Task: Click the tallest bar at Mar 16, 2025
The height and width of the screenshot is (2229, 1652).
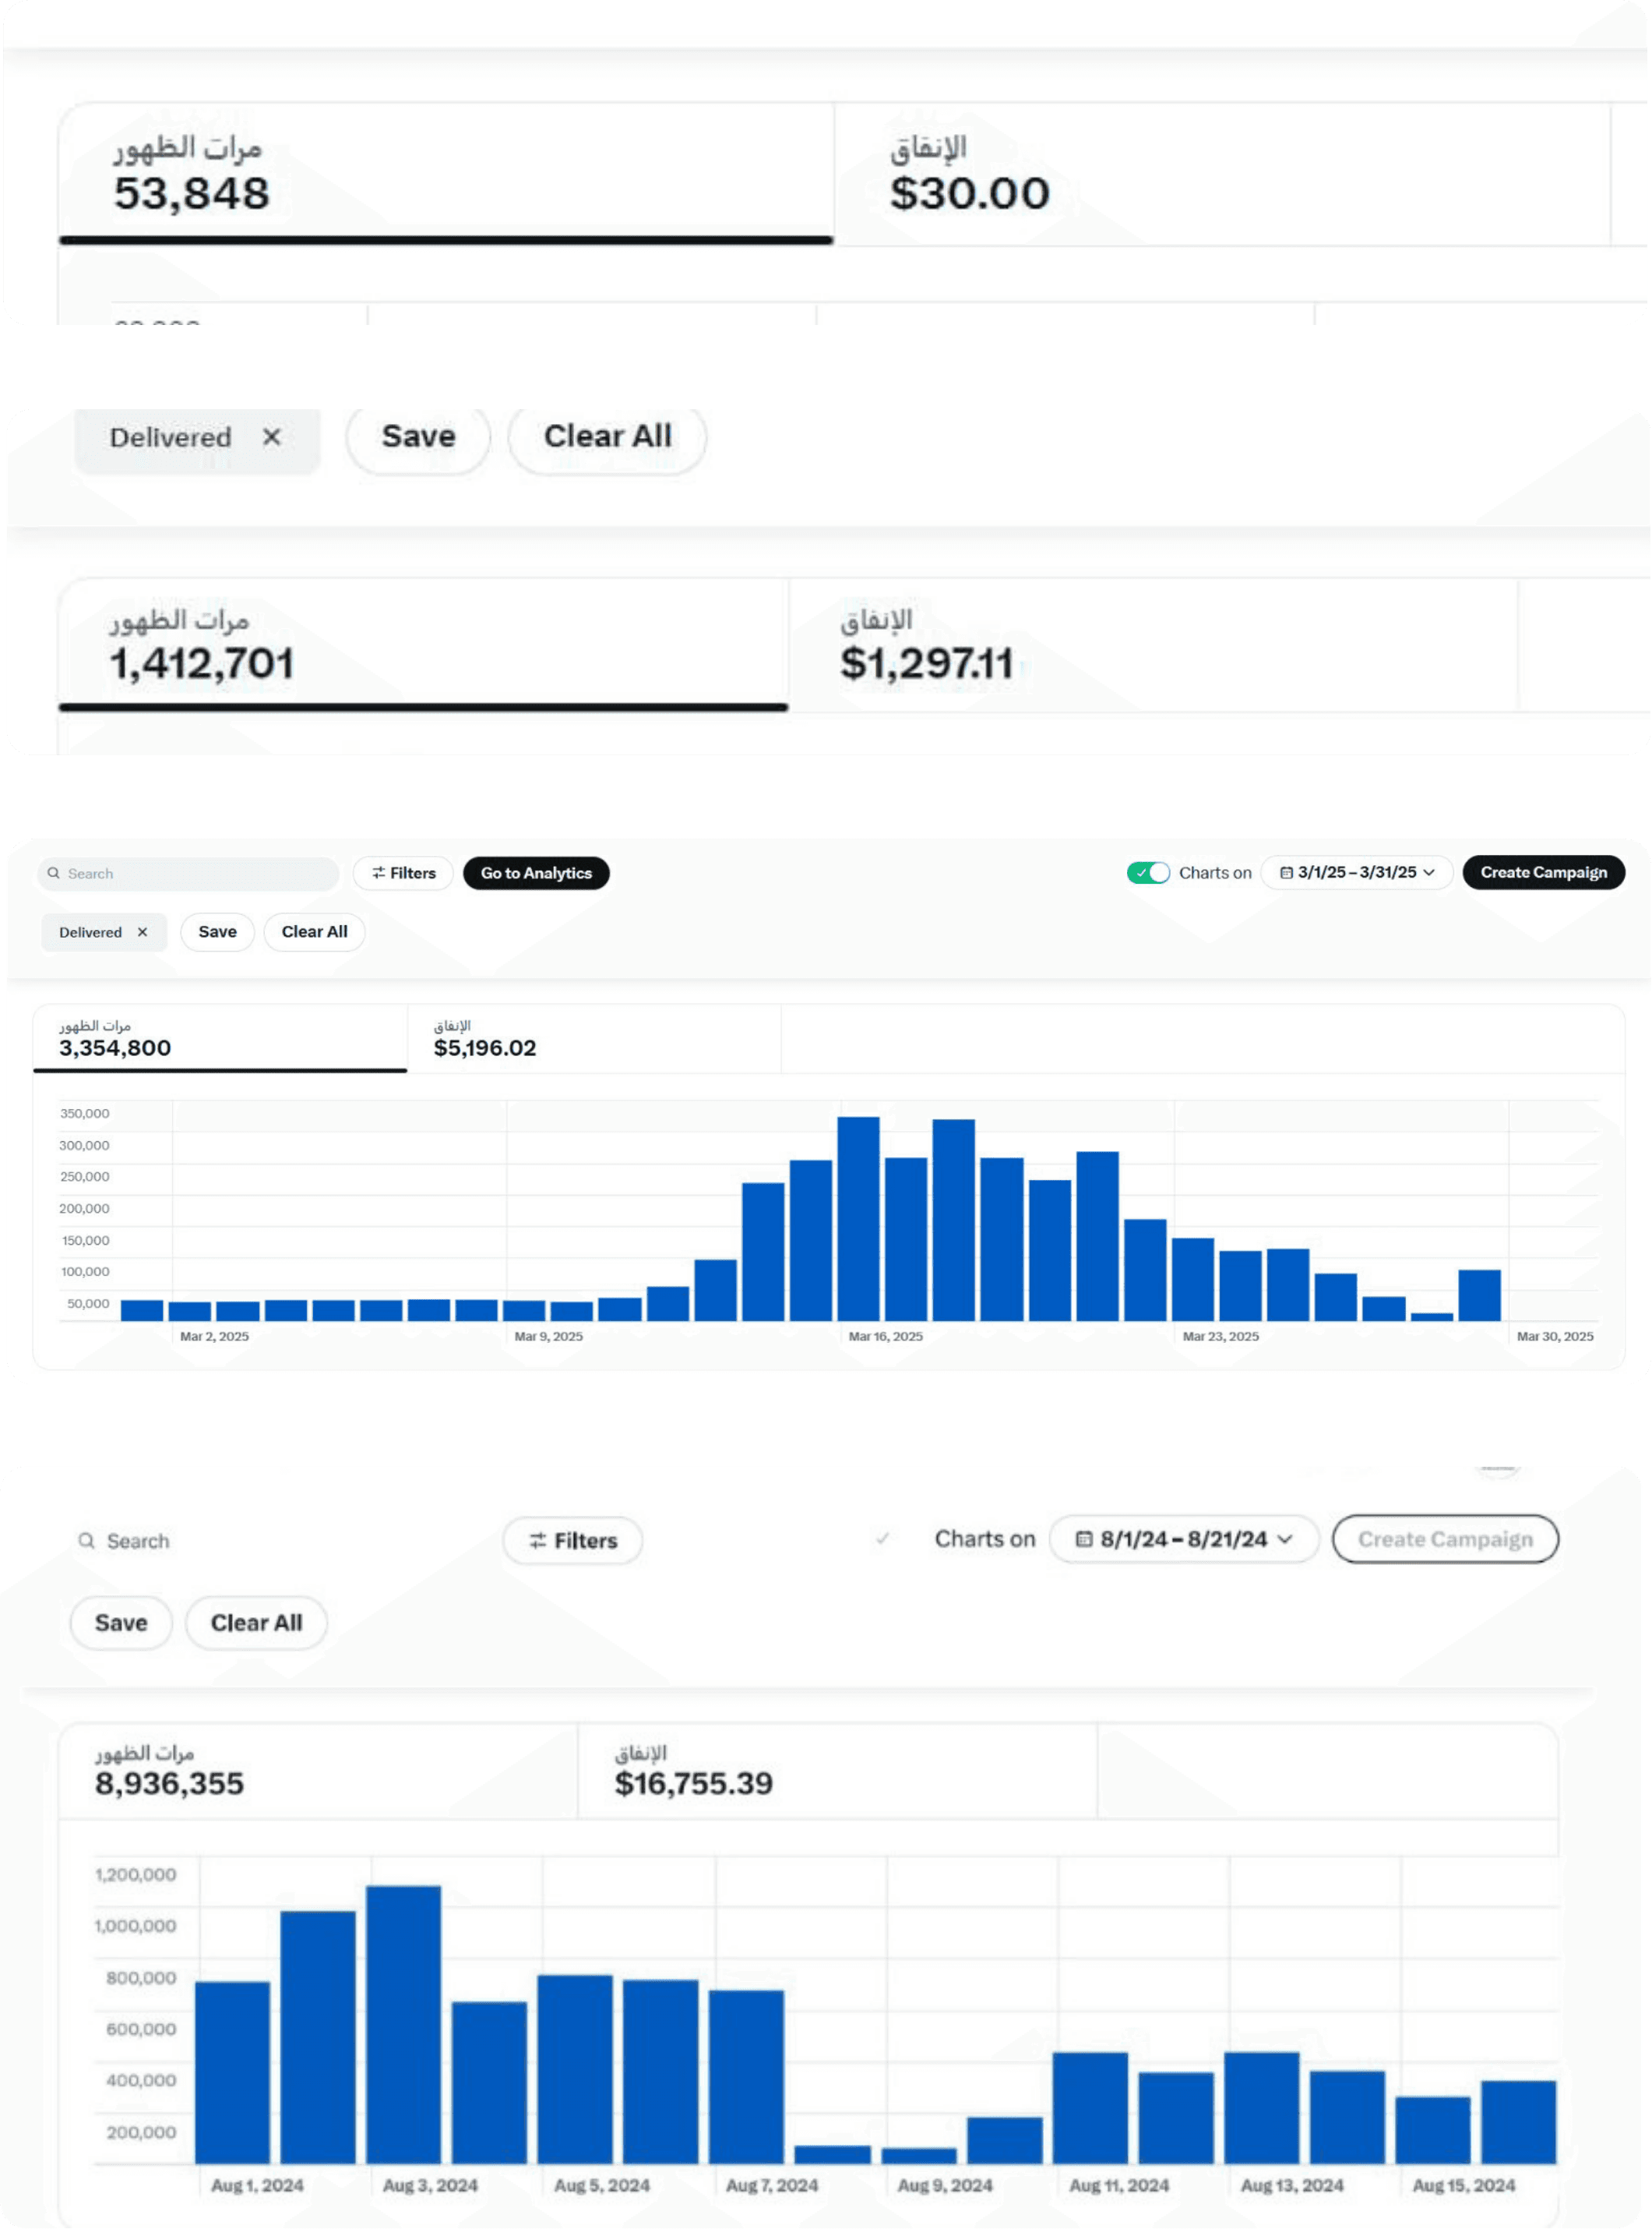Action: tap(858, 1219)
